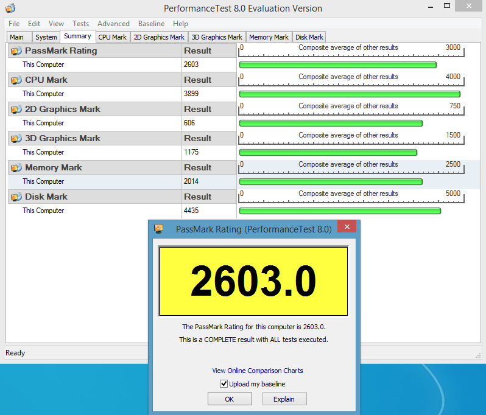Select the 2D Graphics Mark header row
486x415 pixels.
tap(122, 109)
